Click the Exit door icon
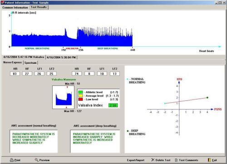The width and height of the screenshot is (227, 164). tap(209, 160)
